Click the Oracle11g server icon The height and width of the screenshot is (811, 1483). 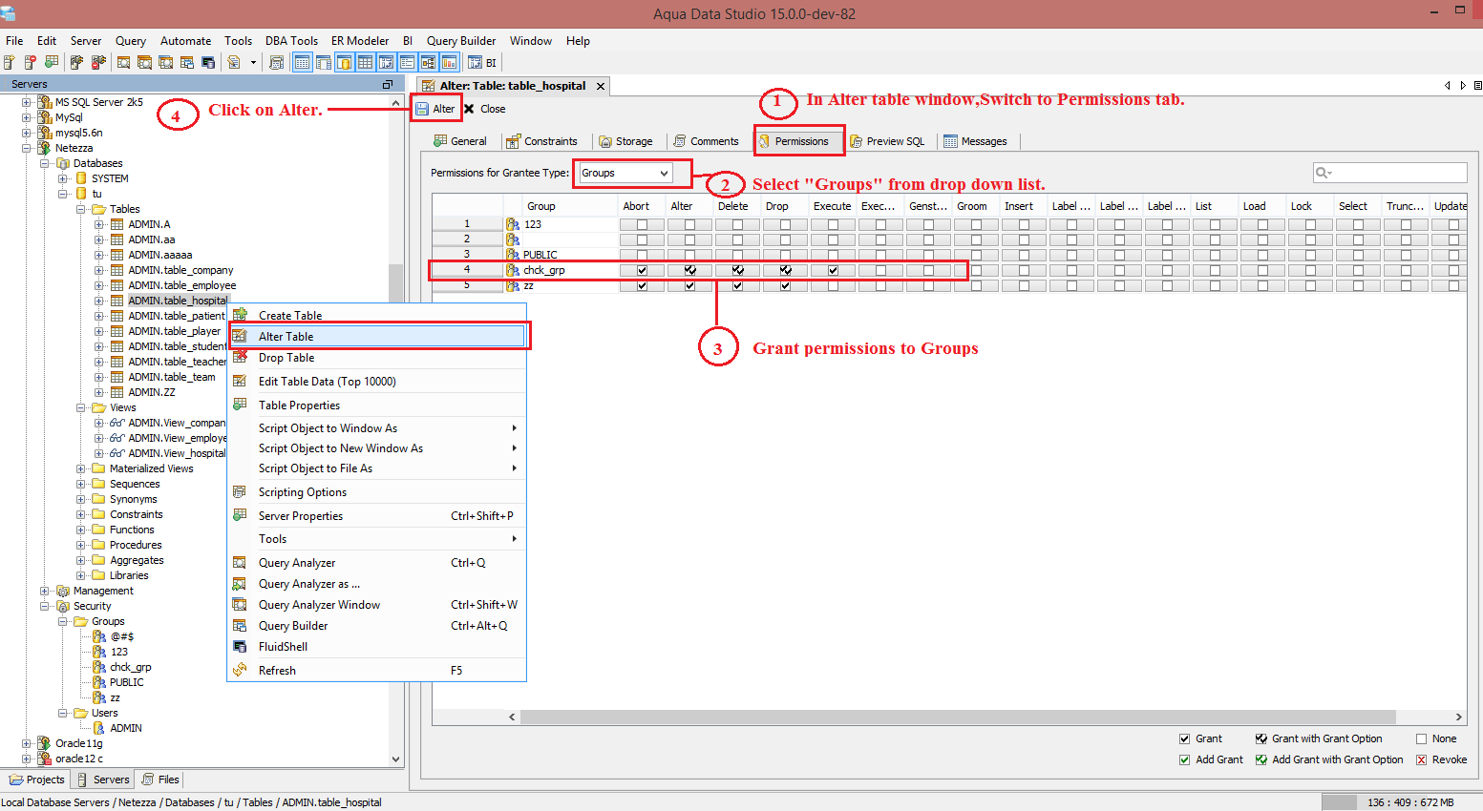[44, 743]
